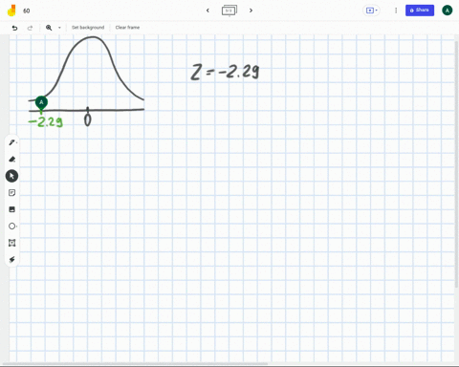Open the more actions menu
Screen dimensions: 459x367
point(396,11)
